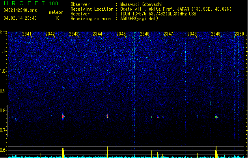Click the 1.1 kHz axis tick label
248x158 pixels.
[4, 51]
